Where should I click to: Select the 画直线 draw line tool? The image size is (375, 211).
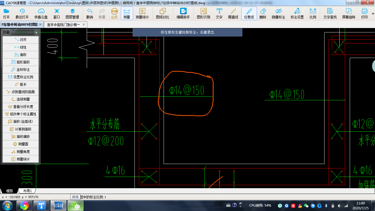point(233,13)
